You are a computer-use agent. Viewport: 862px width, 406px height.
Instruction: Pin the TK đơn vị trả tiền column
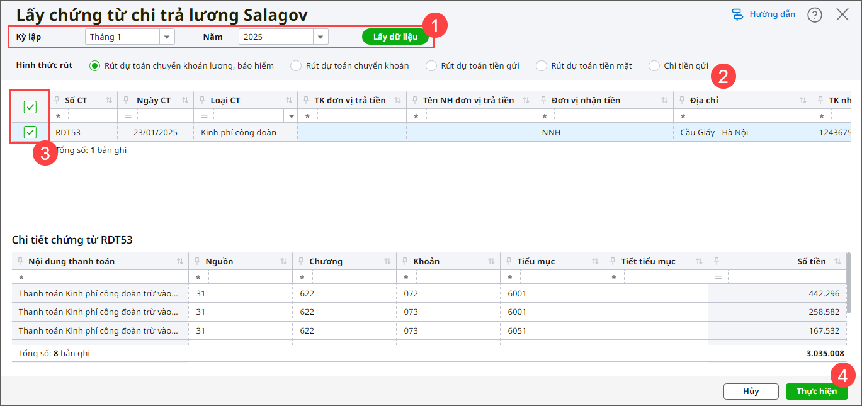[x=305, y=100]
